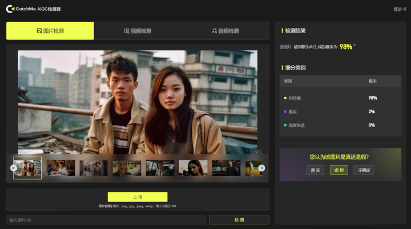Select the woman writing thumbnail
Image resolution: width=411 pixels, height=229 pixels.
61,168
